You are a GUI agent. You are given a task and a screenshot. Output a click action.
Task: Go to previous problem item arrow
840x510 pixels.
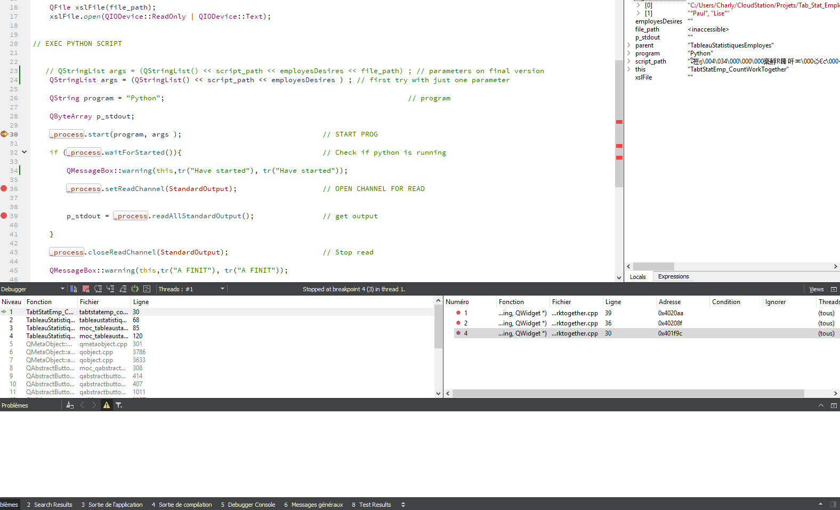click(82, 405)
